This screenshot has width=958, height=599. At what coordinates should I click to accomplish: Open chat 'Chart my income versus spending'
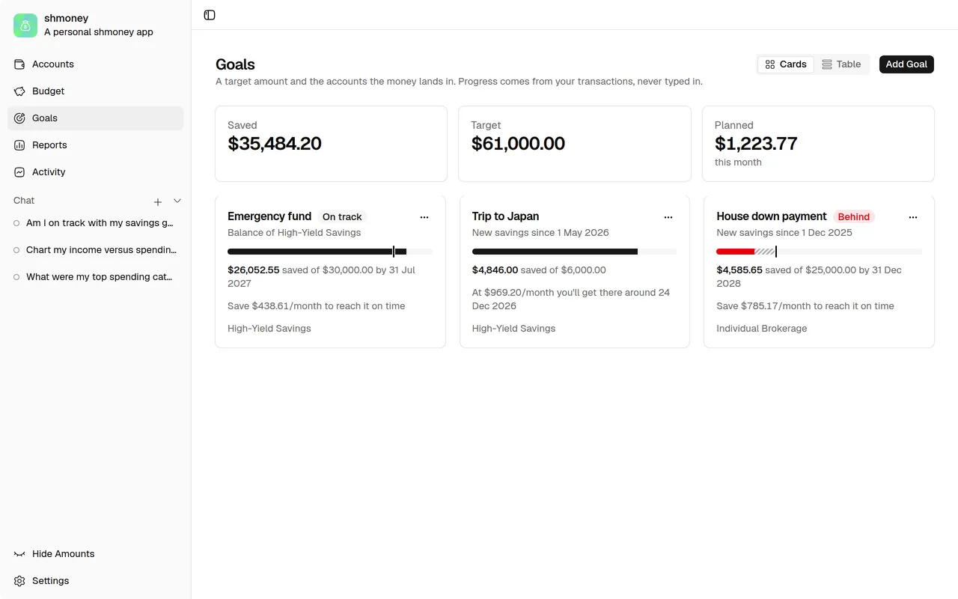pos(95,250)
